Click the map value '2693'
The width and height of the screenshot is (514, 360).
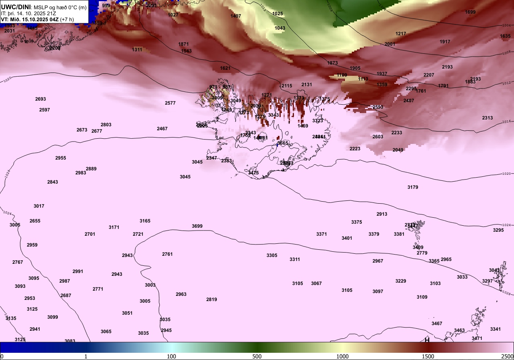tap(41, 99)
